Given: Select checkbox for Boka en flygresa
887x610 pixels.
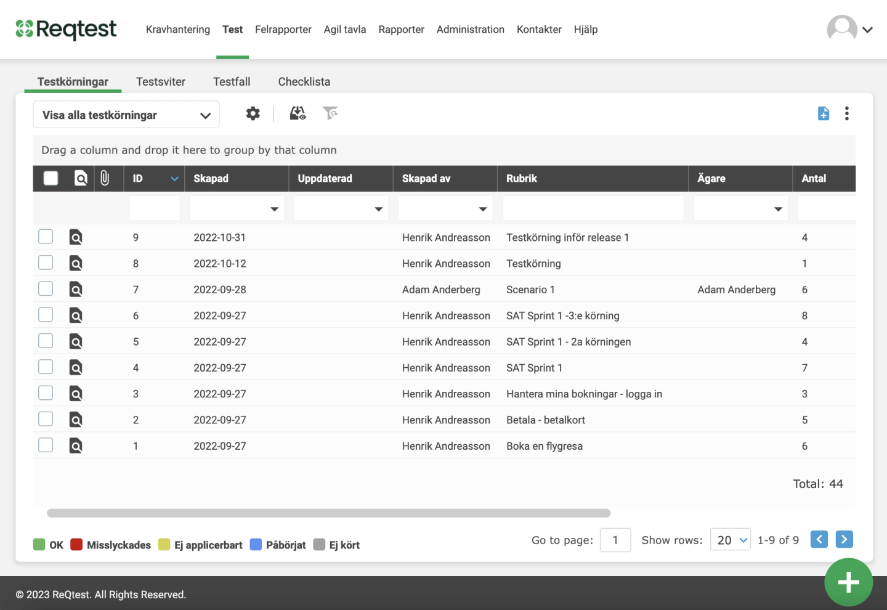Looking at the screenshot, I should 46,445.
